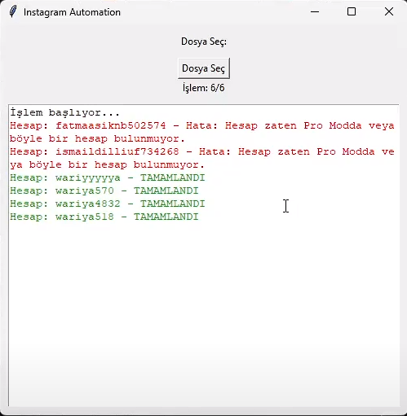407x416 pixels.
Task: Click the fatmaasiknb502574 error line
Action: pos(202,125)
